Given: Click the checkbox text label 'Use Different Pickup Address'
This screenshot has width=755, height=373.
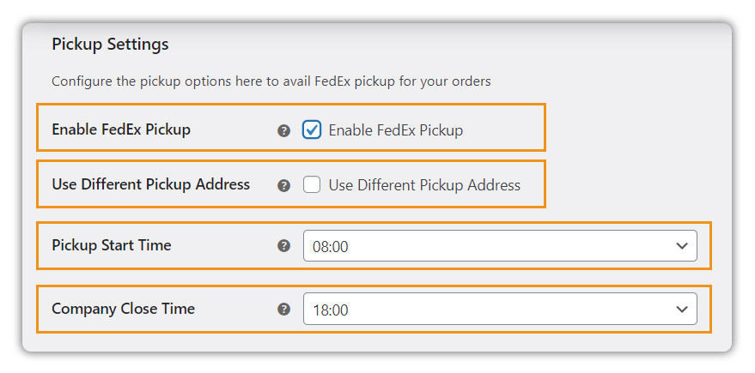Looking at the screenshot, I should [x=424, y=184].
